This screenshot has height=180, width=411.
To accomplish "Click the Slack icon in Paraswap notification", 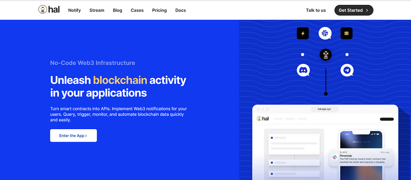I will tap(335, 157).
